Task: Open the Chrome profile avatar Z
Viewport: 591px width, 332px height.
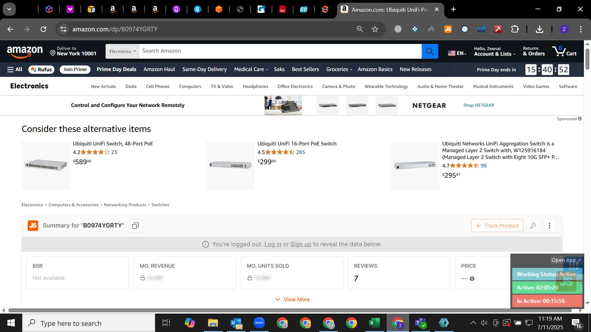Action: tap(564, 29)
